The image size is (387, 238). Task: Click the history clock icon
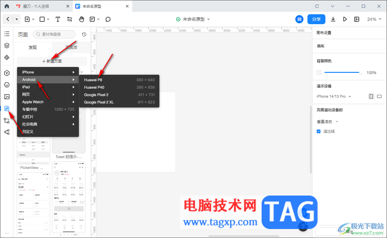point(84,34)
